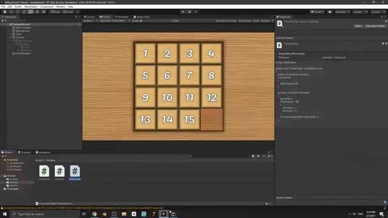Click the Step frame button
388x218 pixels.
tap(196, 12)
